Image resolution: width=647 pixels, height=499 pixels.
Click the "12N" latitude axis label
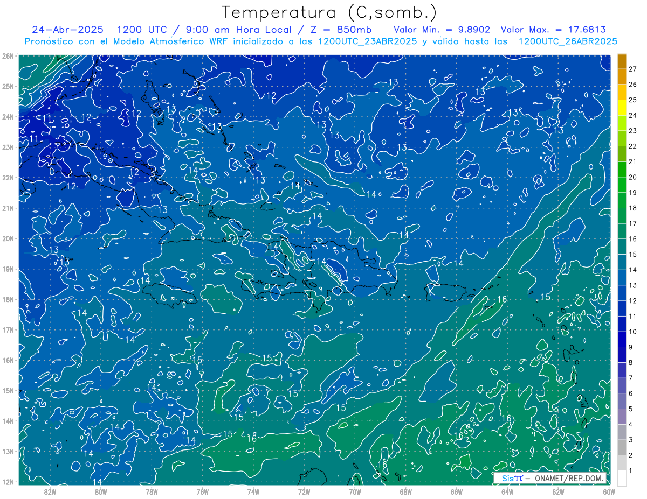(x=8, y=481)
